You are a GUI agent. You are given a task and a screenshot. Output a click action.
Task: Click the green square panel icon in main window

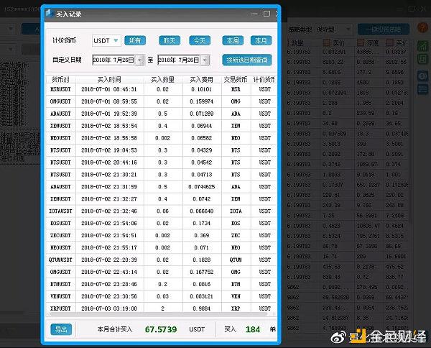(x=423, y=59)
